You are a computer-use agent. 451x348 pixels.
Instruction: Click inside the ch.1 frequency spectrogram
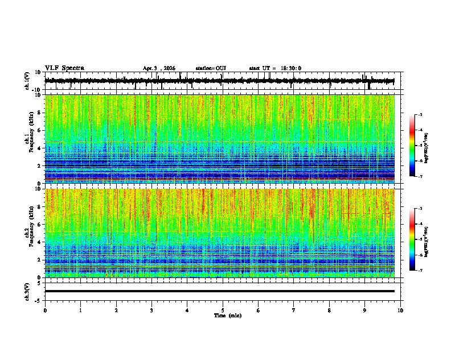[x=220, y=139]
